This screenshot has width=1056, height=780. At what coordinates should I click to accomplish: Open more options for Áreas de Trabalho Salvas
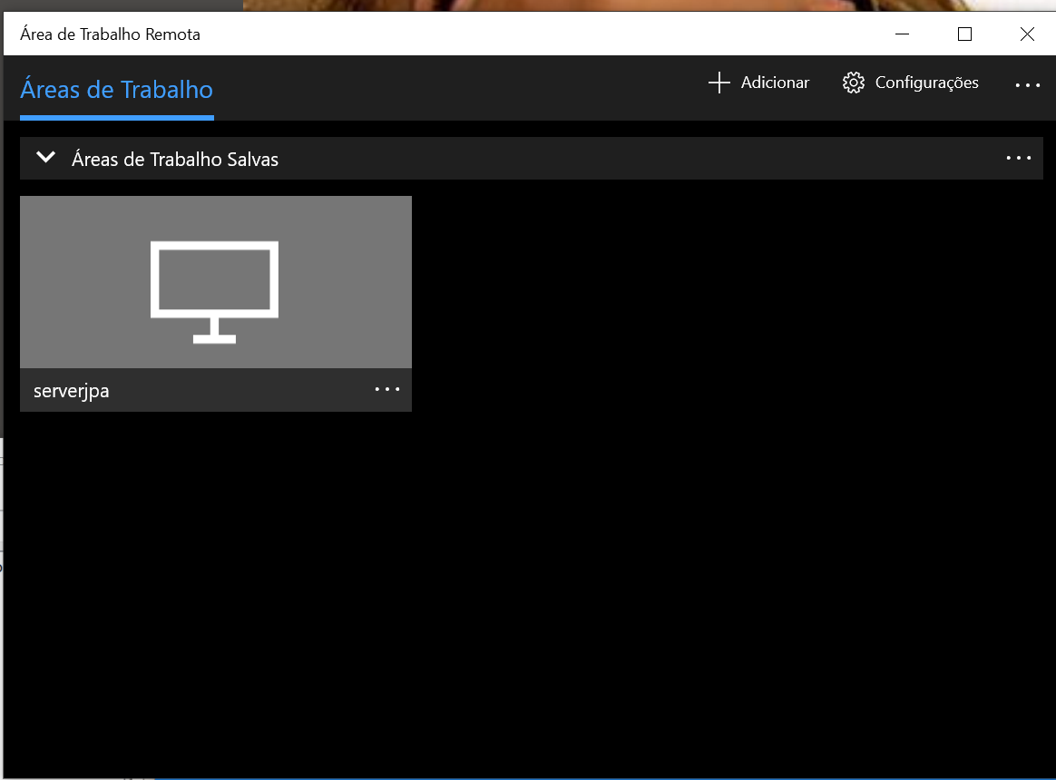click(x=1018, y=158)
